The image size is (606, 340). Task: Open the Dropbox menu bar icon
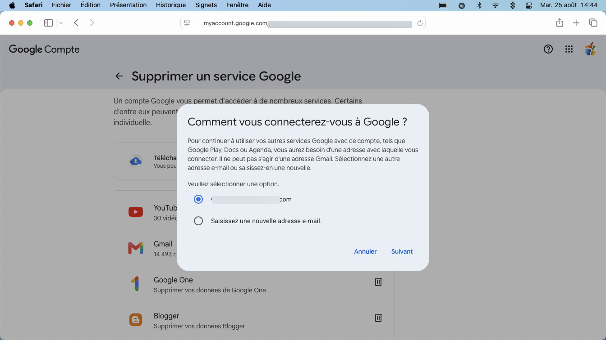pos(512,5)
